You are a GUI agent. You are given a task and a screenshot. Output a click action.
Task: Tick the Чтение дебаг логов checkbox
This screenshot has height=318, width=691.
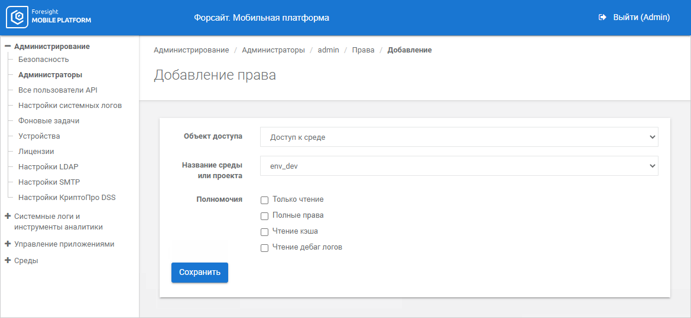pyautogui.click(x=265, y=248)
